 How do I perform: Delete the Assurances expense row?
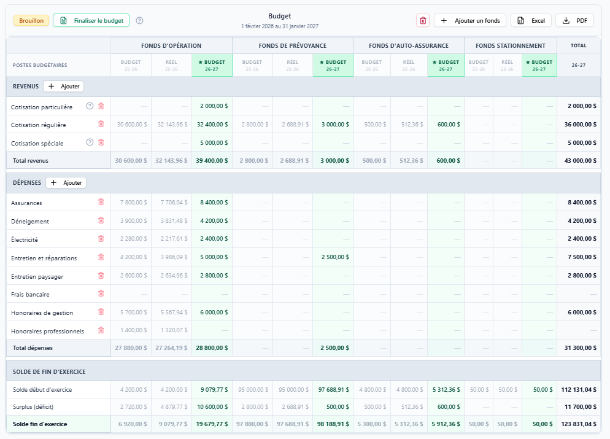pyautogui.click(x=101, y=201)
